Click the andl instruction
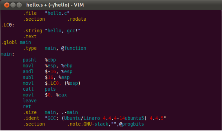 (28, 71)
